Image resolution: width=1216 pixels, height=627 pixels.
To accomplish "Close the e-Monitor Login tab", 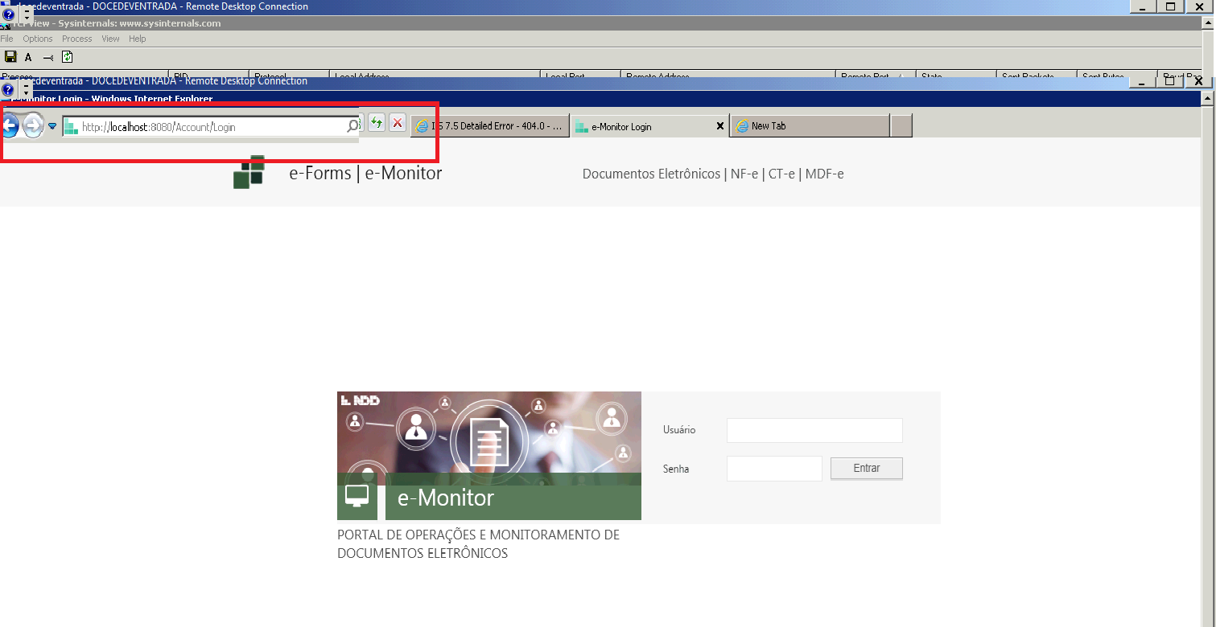I will [x=720, y=126].
